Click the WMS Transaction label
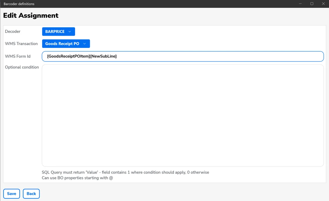The height and width of the screenshot is (201, 329). pyautogui.click(x=21, y=44)
